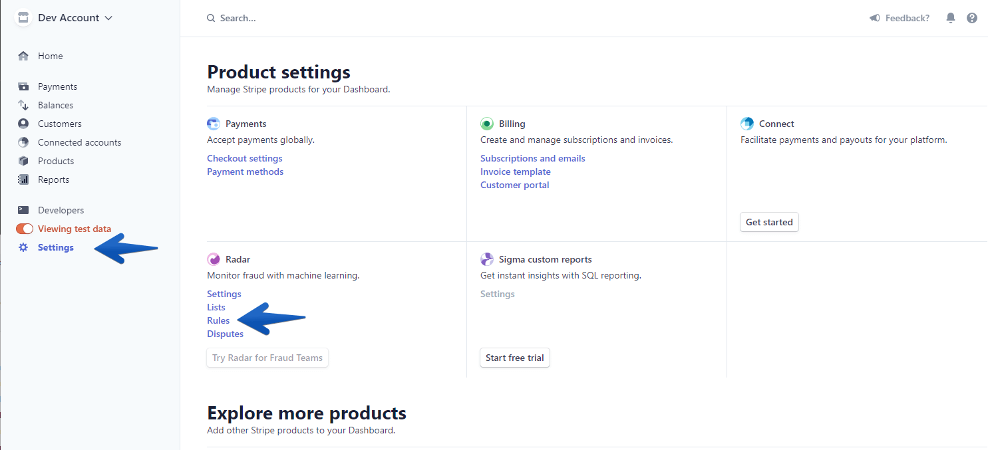
Task: Open Settings from the sidebar menu
Action: pos(56,247)
